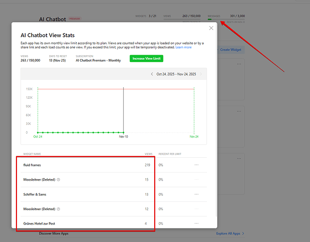
Task: Click the Widgets 3 / 21 counter
Action: tap(146, 16)
